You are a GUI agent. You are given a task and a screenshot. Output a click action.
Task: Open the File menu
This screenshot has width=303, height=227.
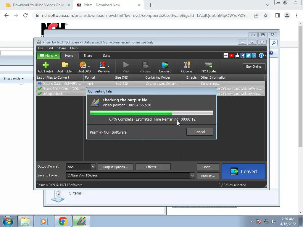pos(41,48)
